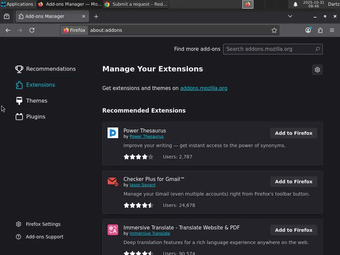The image size is (340, 255).
Task: Open the Plugins category
Action: click(x=36, y=117)
